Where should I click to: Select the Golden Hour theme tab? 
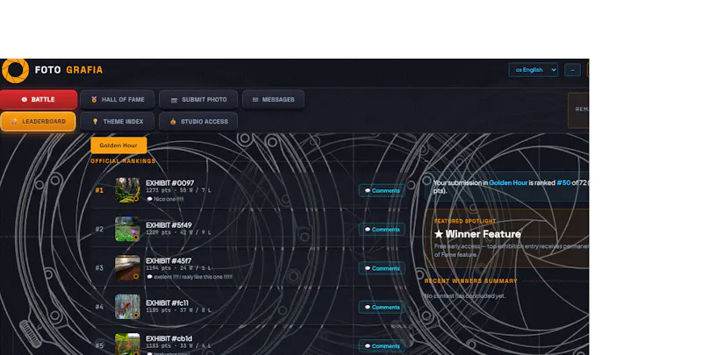coord(118,146)
